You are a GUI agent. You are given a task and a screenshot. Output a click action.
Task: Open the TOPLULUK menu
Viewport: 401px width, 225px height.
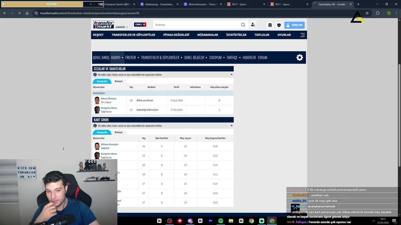click(x=262, y=35)
